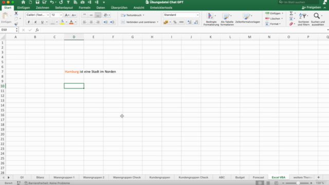Click the eraser clear icon
The width and height of the screenshot is (329, 185).
(x=291, y=24)
